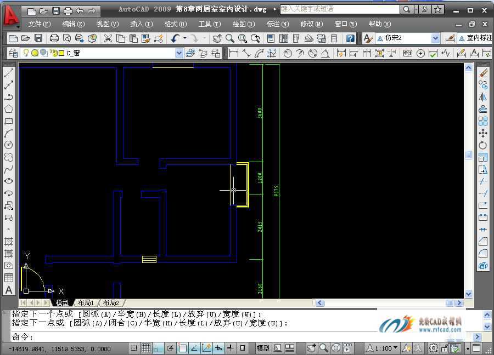Click the horizontal scrollbar right arrow

point(459,302)
